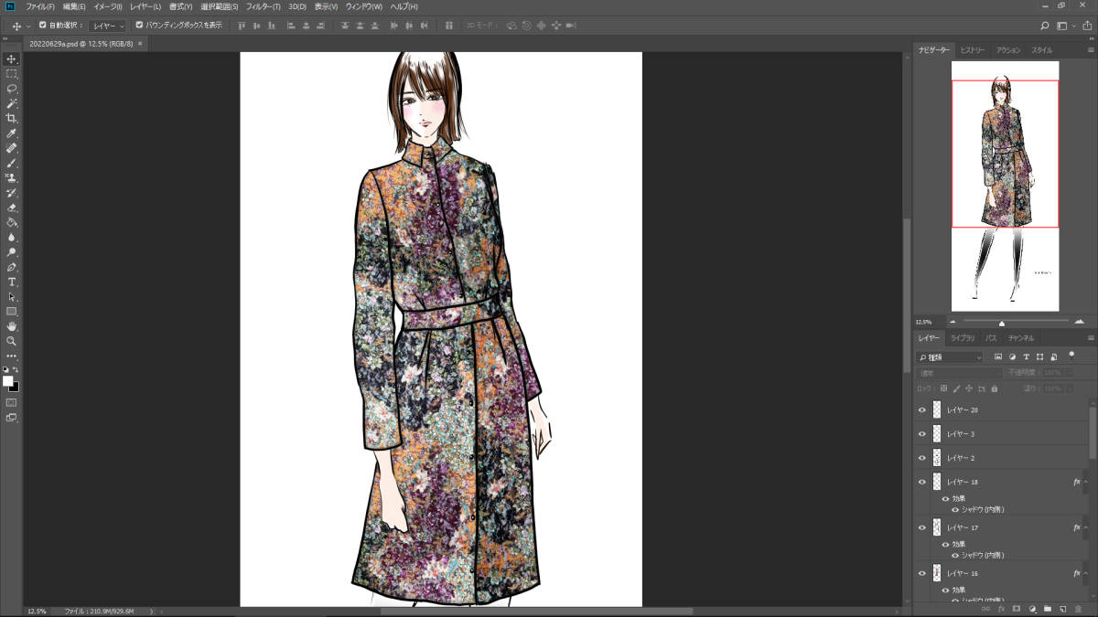Open the layer filter 種類 dropdown
This screenshot has width=1098, height=617.
coord(951,357)
